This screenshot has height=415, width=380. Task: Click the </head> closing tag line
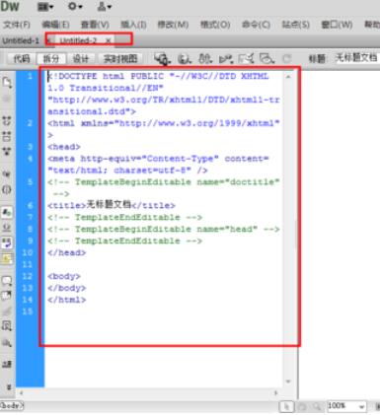click(67, 252)
